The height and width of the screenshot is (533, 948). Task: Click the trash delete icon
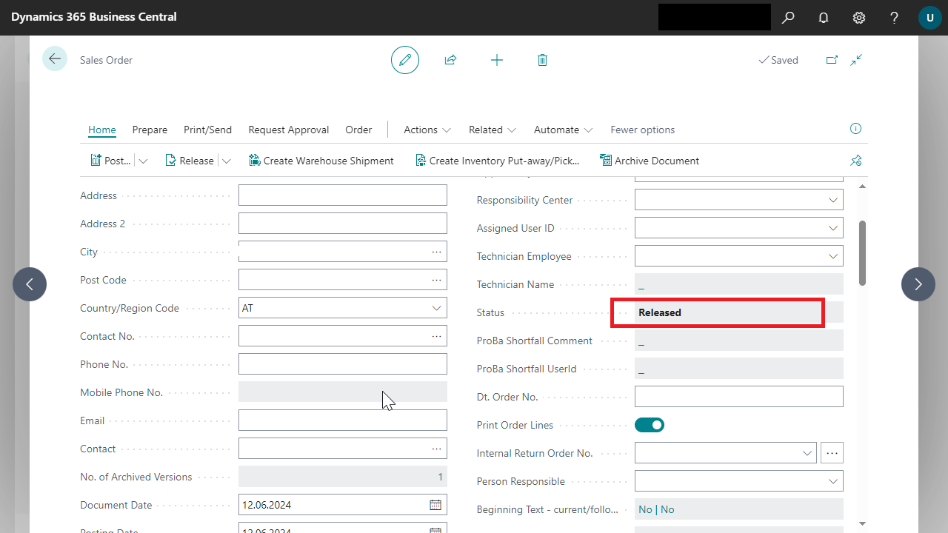[x=542, y=60]
